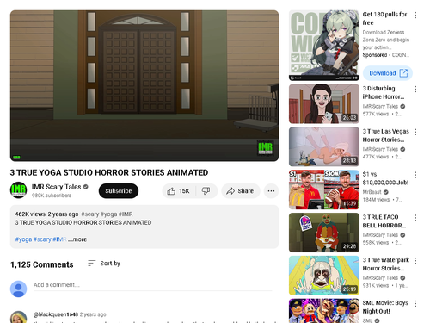Open the #yoga hashtag link in description

23,239
